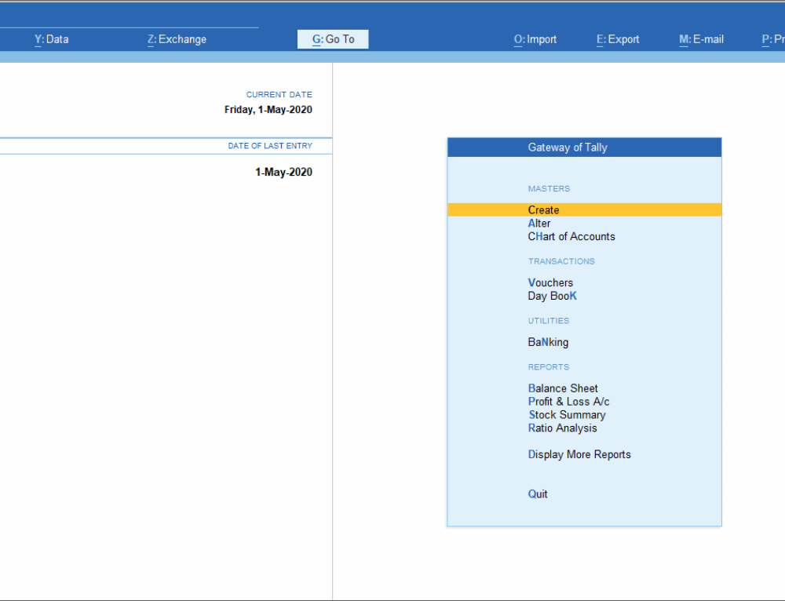View the Stock Summary
785x601 pixels.
pos(567,414)
